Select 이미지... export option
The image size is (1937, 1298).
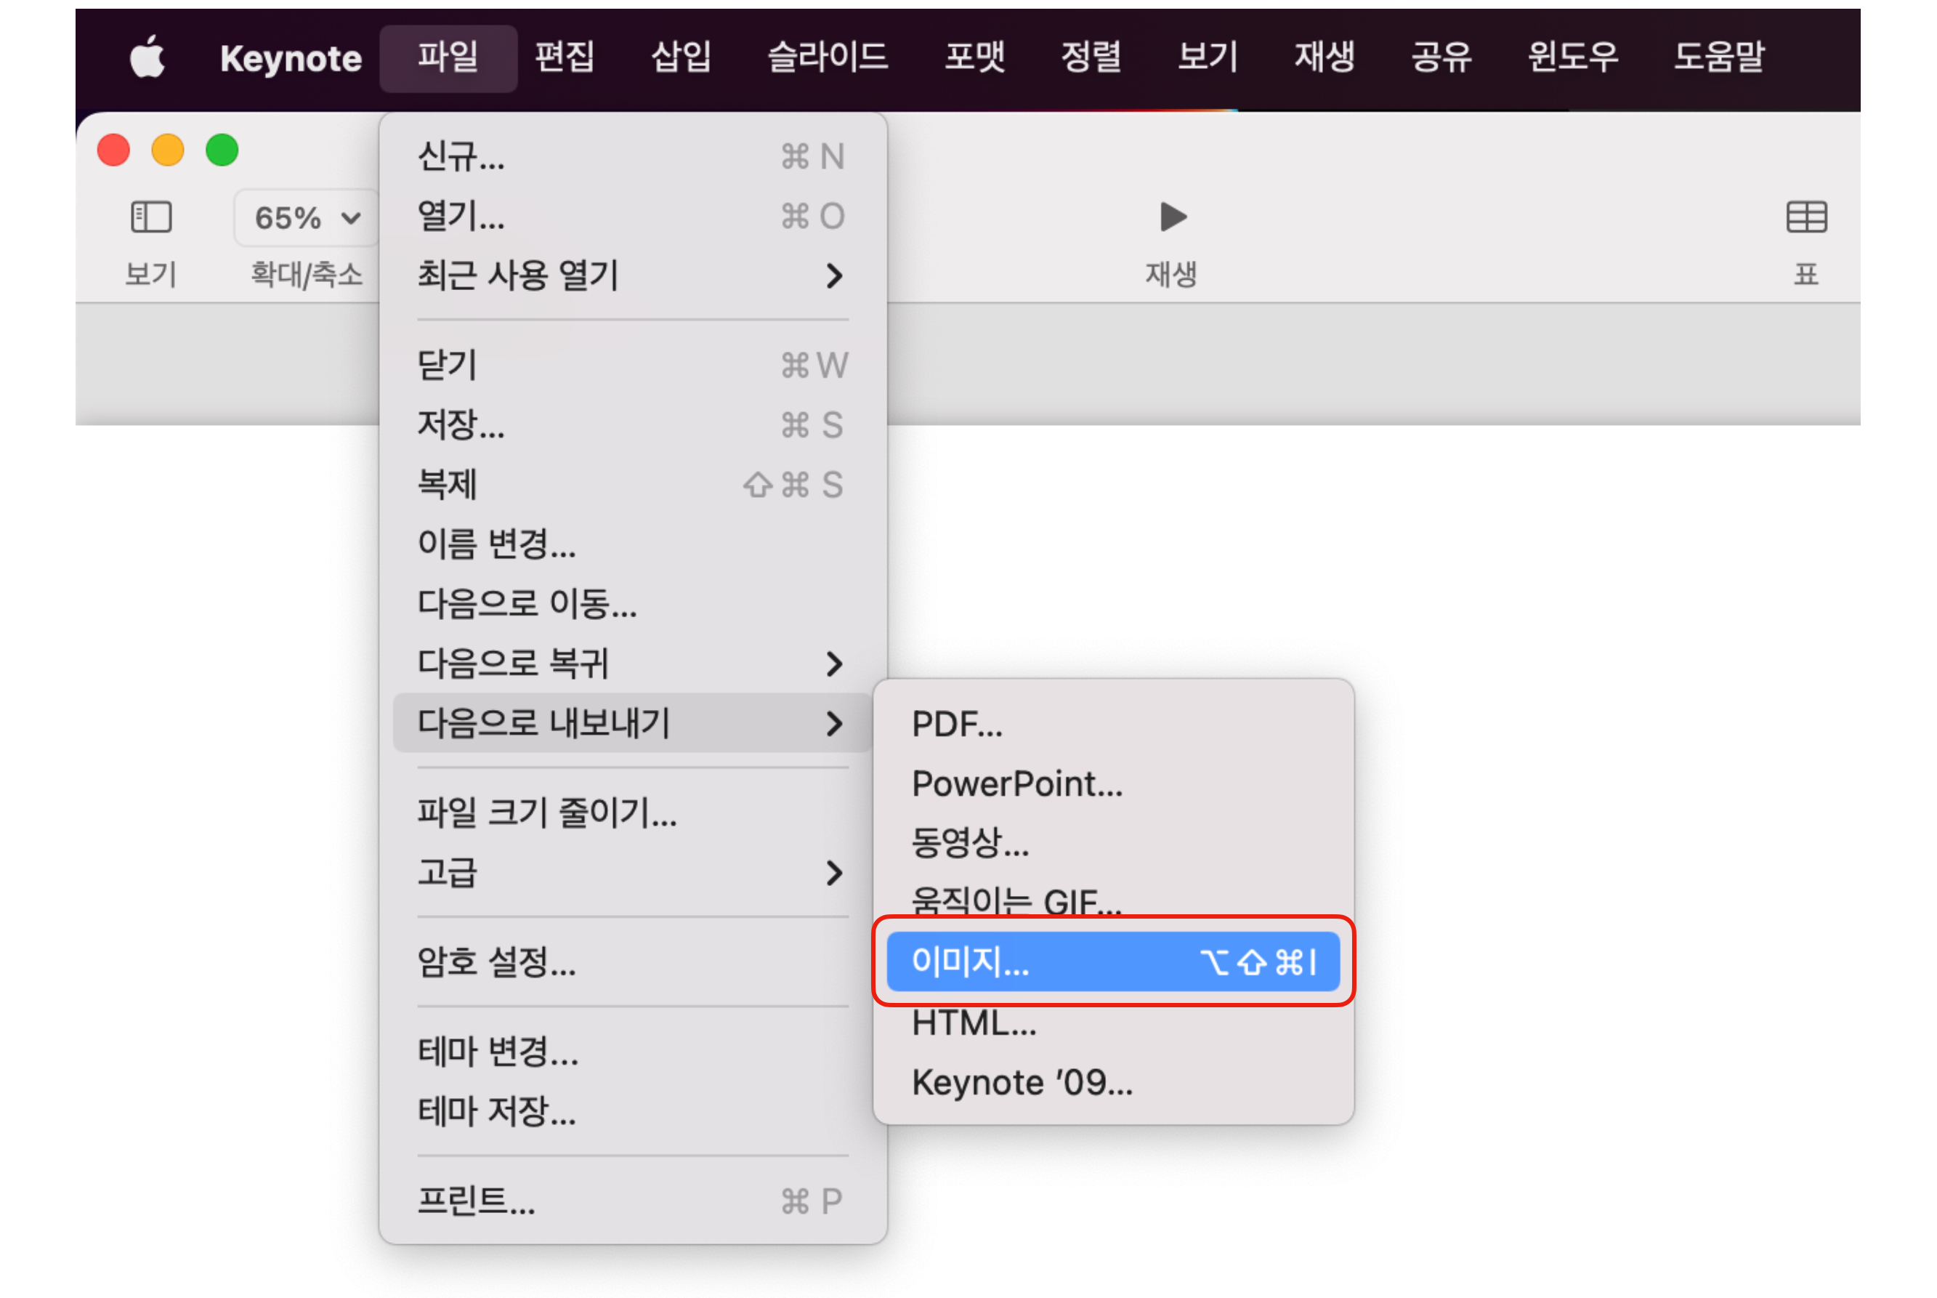coord(1112,962)
